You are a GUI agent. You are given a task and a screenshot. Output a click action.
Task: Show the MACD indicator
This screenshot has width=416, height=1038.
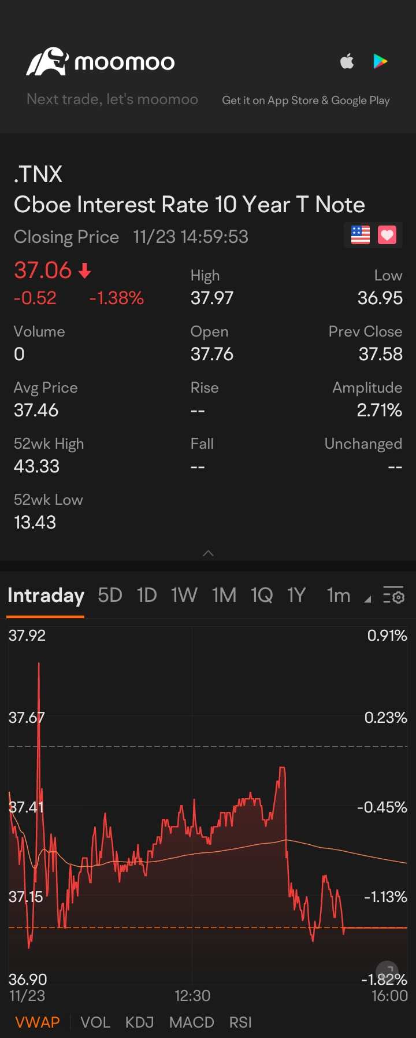click(192, 1022)
